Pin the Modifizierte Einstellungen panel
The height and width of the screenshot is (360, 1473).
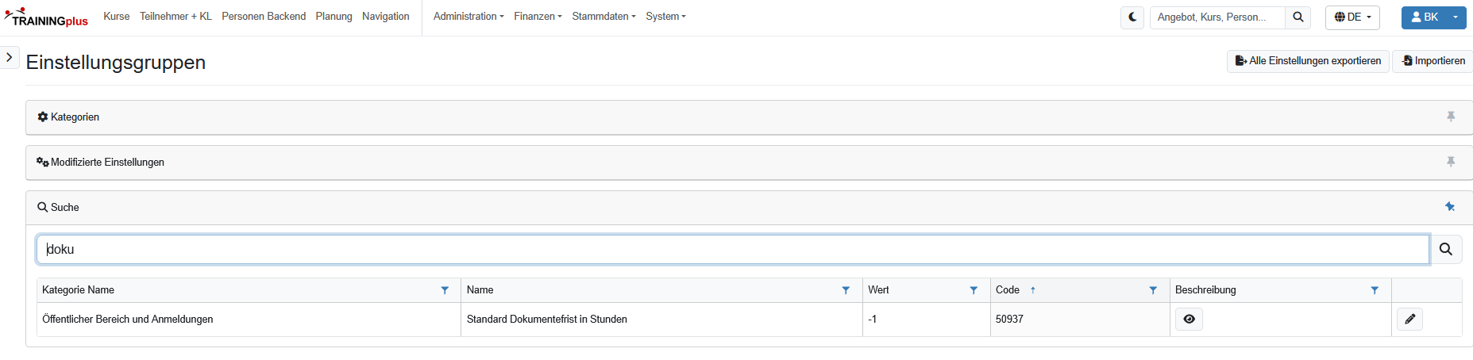click(x=1451, y=162)
